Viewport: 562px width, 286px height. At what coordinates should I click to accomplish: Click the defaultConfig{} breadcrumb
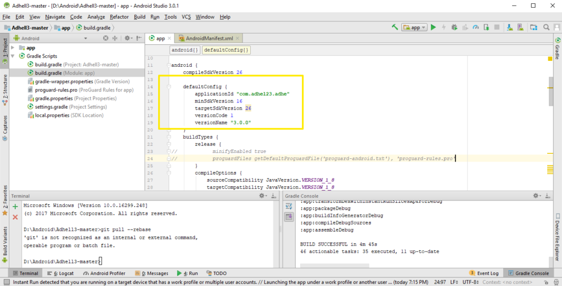coord(226,50)
